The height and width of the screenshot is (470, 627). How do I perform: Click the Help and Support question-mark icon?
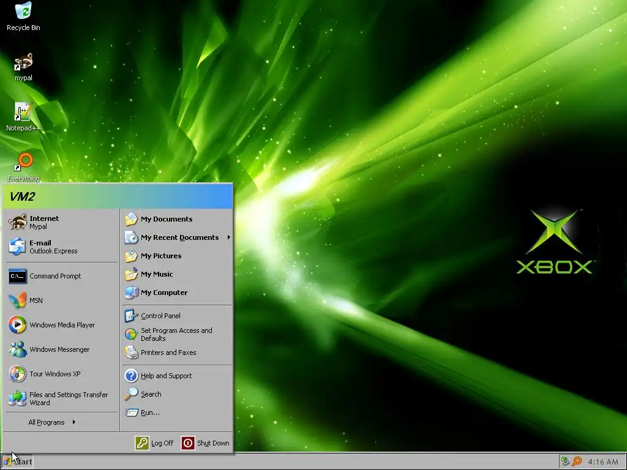point(131,376)
